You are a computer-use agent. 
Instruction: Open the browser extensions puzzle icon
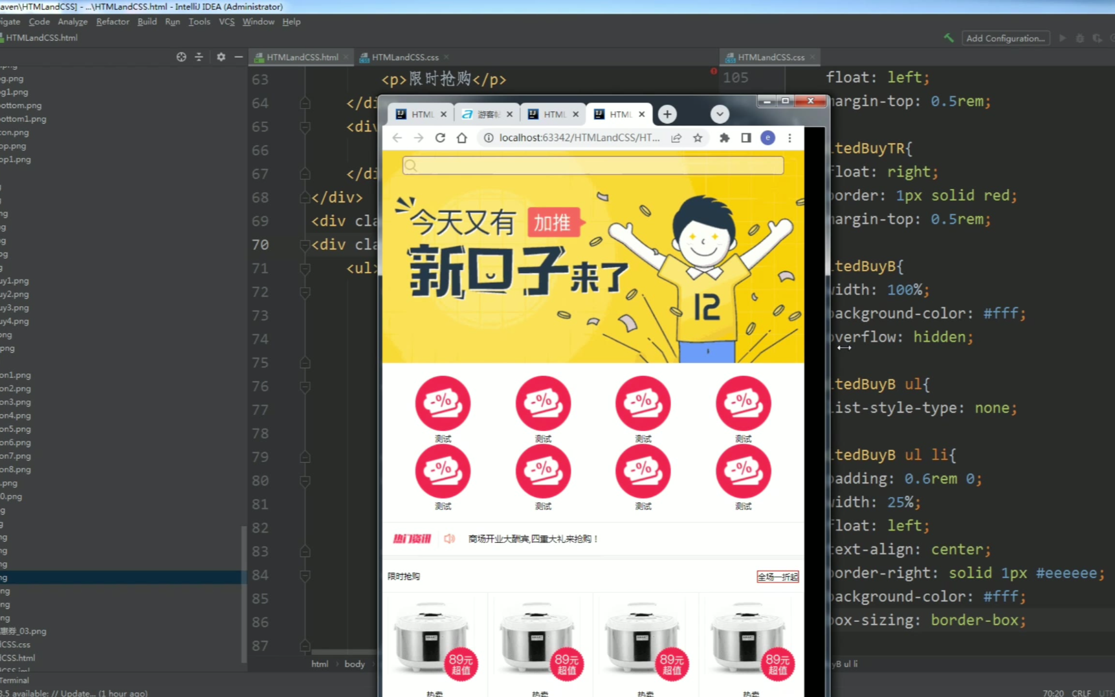(724, 138)
